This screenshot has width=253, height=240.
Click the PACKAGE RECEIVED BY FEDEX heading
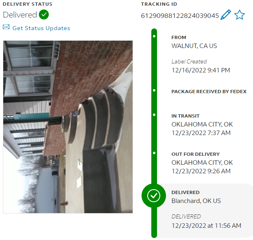pos(209,92)
